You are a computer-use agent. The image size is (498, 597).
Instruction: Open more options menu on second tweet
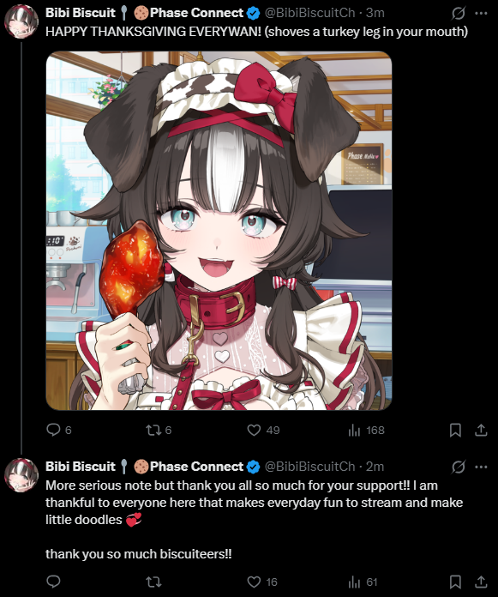(481, 467)
